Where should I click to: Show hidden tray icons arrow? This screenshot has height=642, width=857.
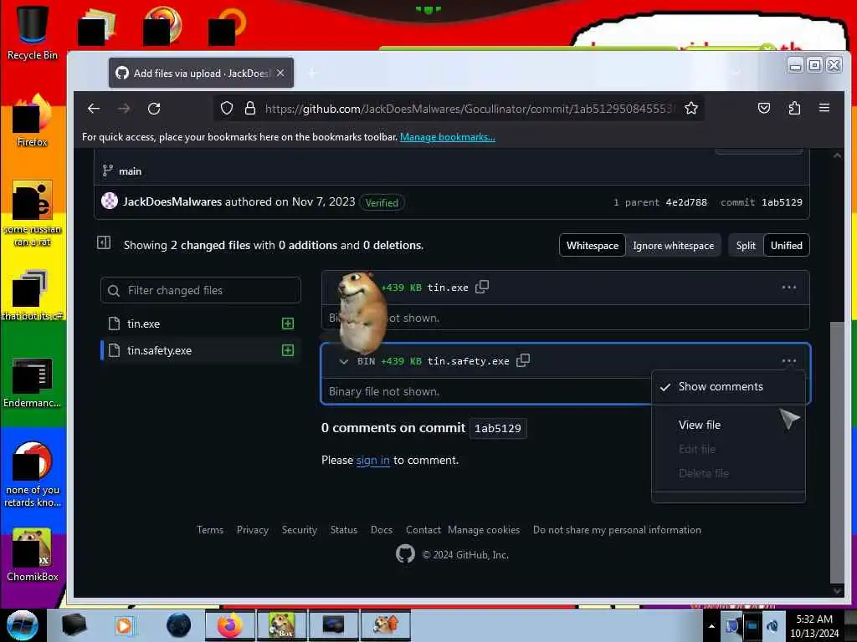click(711, 626)
